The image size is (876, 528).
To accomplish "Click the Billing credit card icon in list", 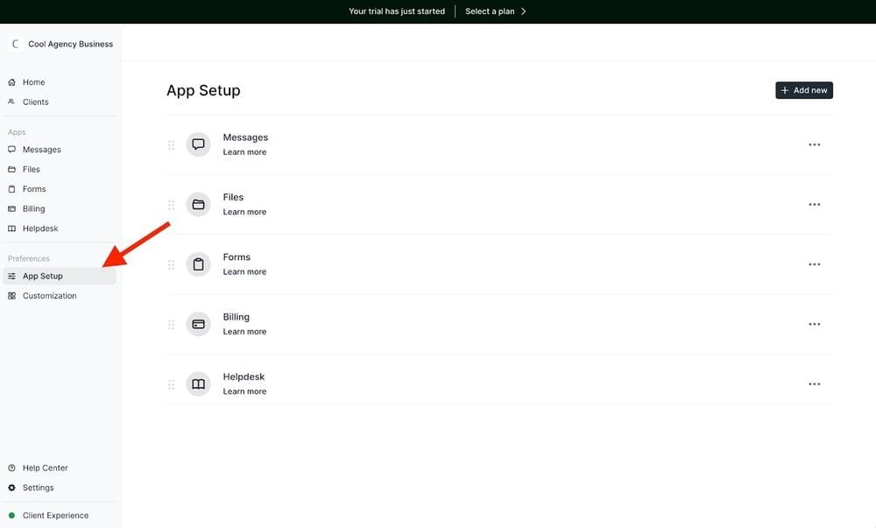I will tap(199, 324).
